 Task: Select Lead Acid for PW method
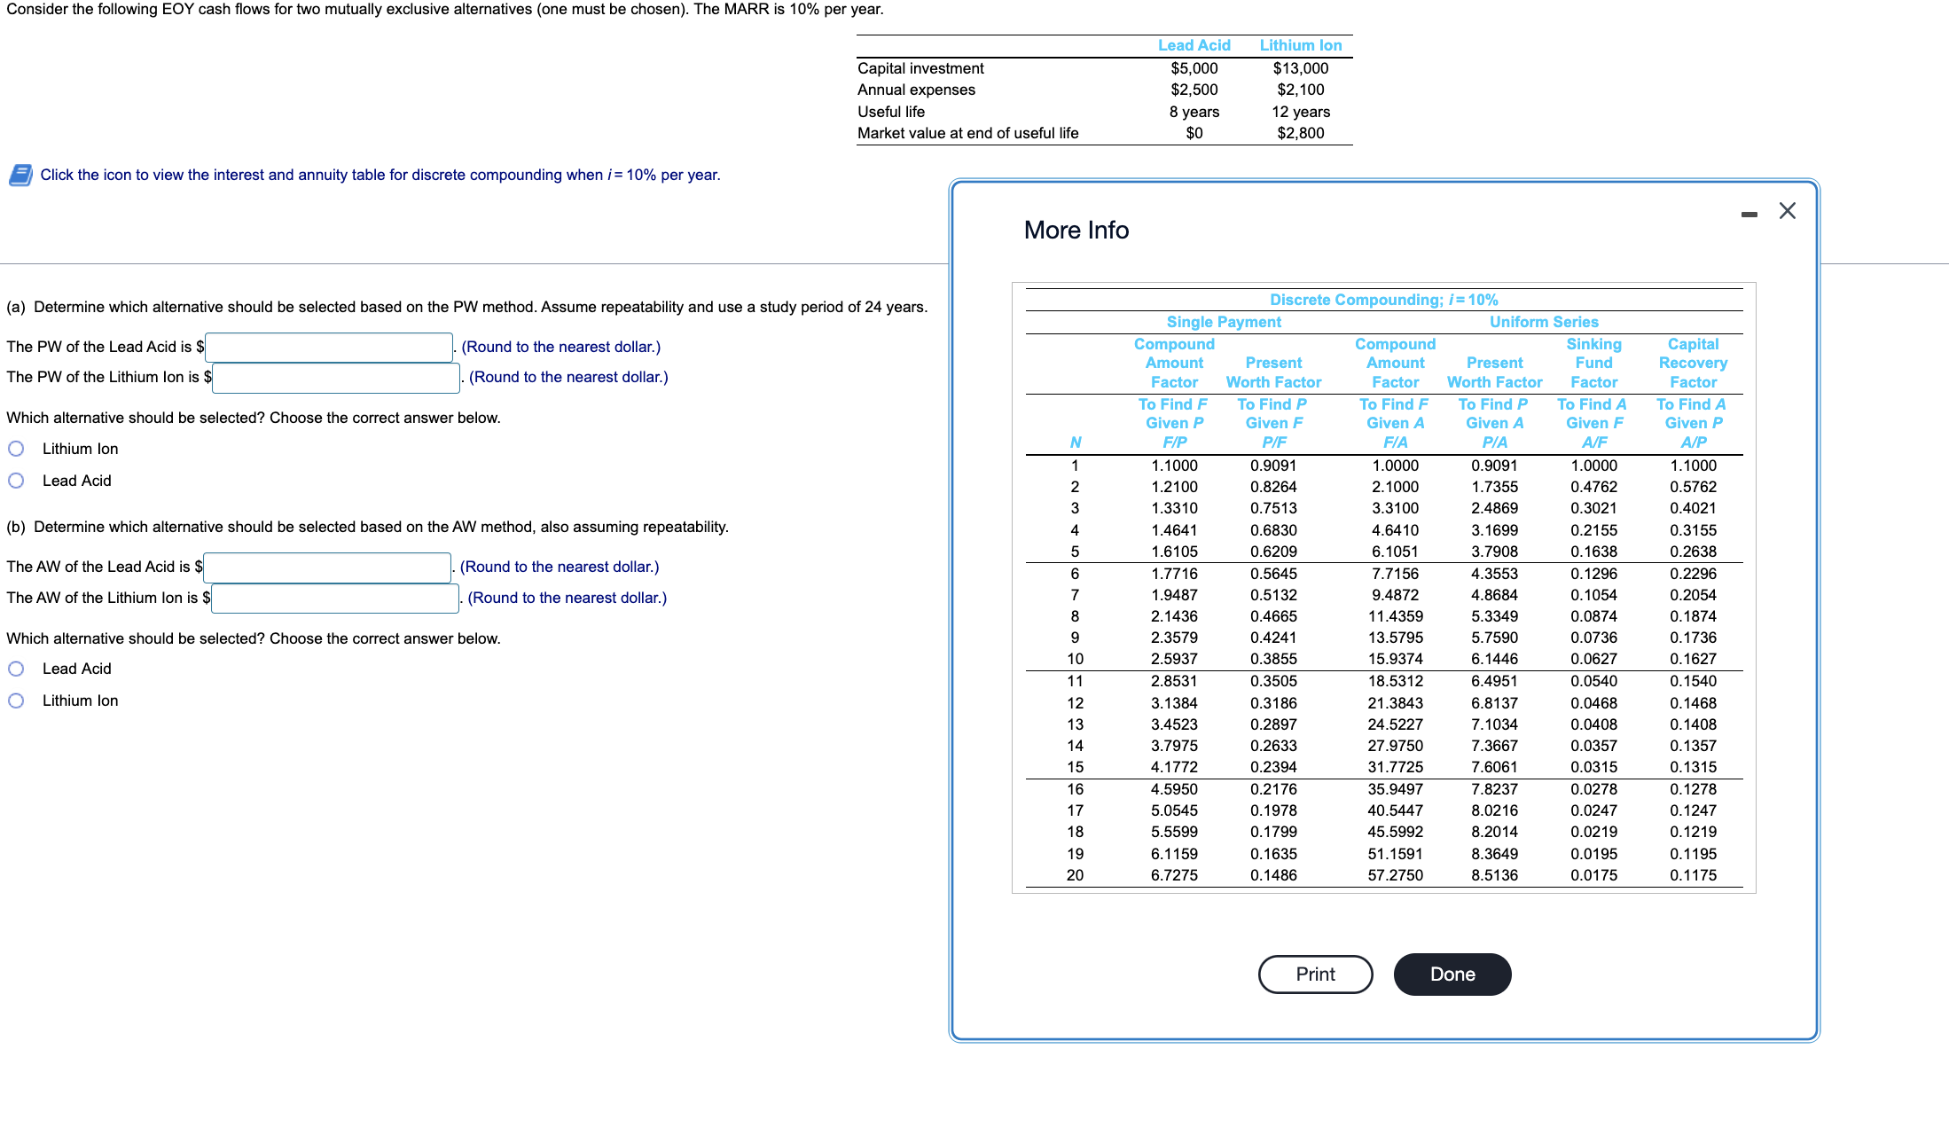[16, 481]
